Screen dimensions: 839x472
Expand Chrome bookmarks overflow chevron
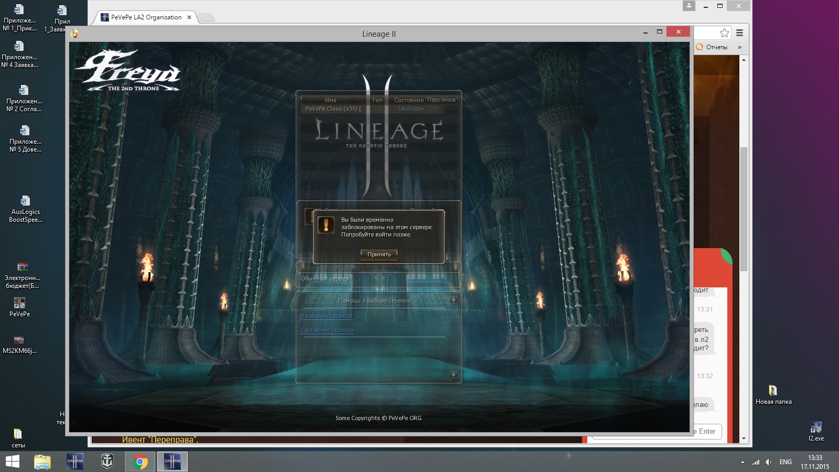739,47
